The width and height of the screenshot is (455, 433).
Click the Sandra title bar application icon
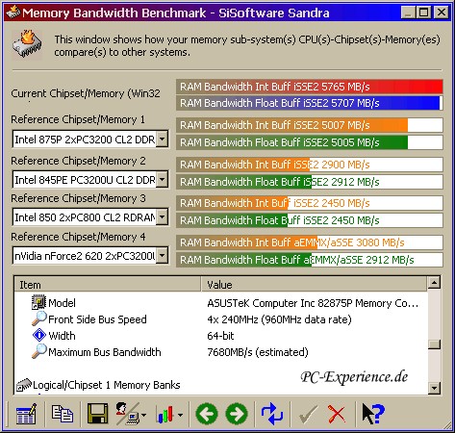(x=13, y=13)
